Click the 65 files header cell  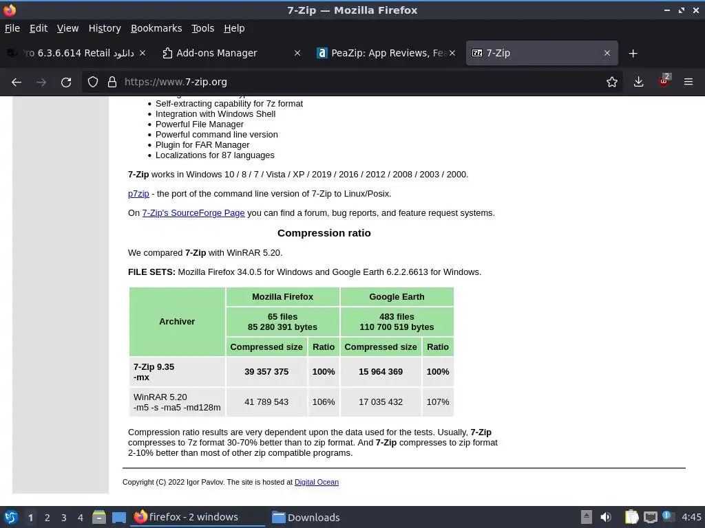[x=282, y=322]
